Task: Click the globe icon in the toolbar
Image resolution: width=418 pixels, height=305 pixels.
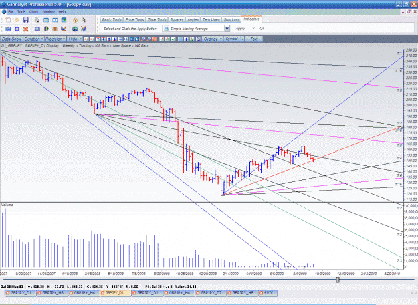Action: tap(75, 29)
